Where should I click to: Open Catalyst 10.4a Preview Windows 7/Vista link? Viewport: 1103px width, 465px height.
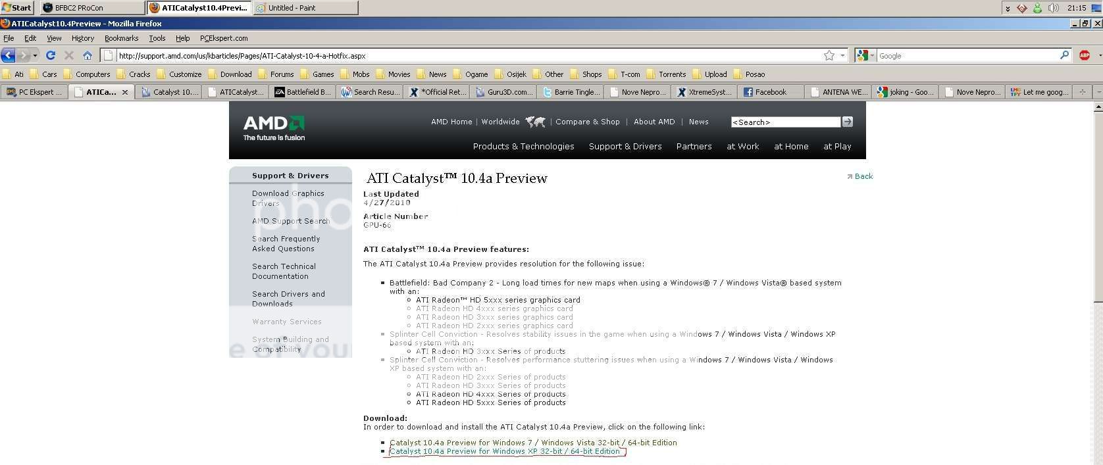[x=533, y=443]
